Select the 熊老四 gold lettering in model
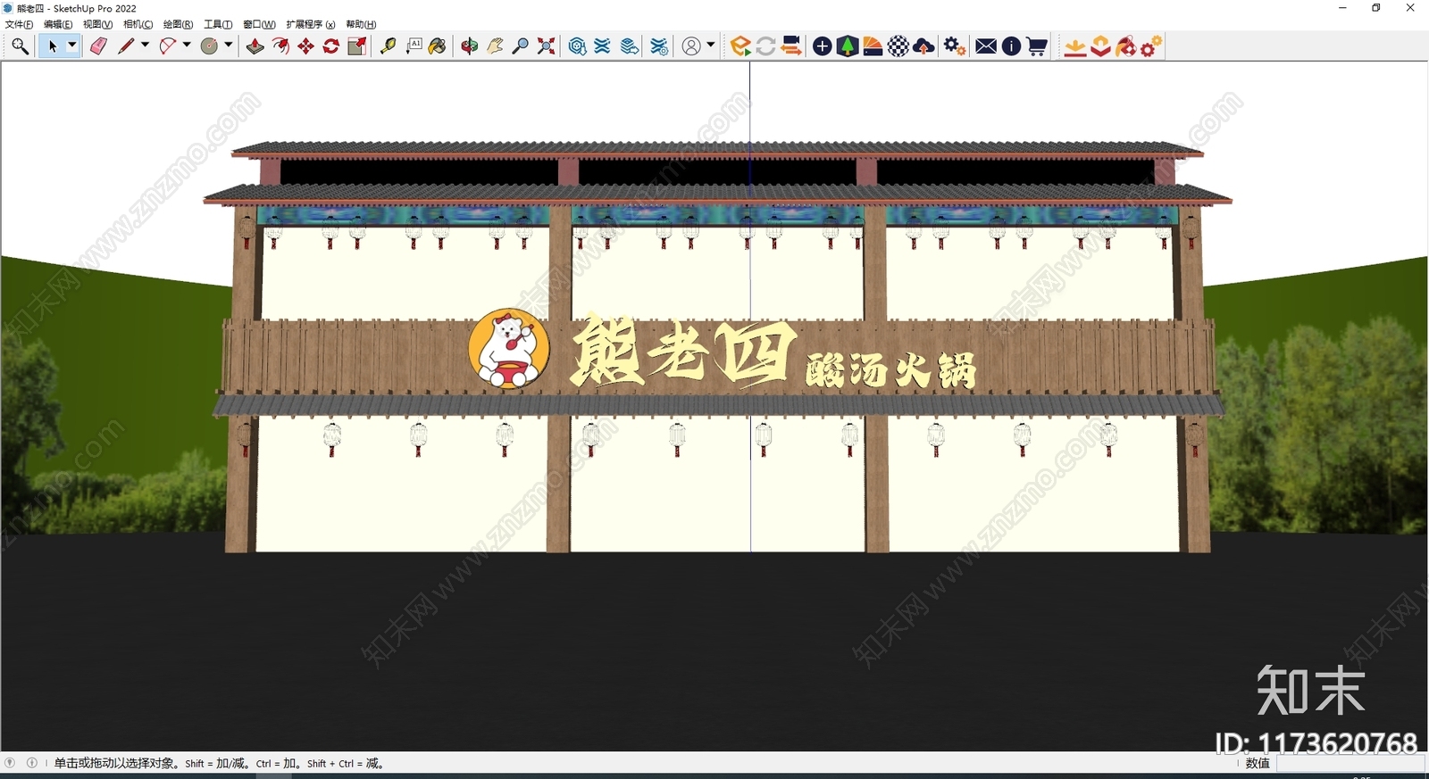Image resolution: width=1429 pixels, height=779 pixels. pos(683,352)
